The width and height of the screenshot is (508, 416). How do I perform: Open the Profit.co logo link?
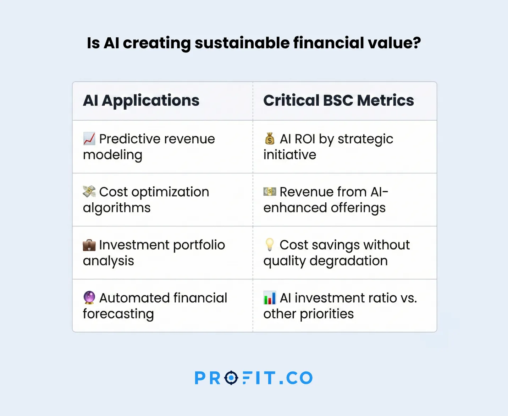(x=254, y=378)
